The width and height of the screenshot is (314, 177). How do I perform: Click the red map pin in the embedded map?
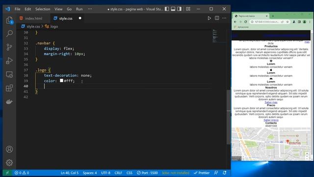click(288, 141)
